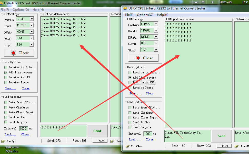Click the app icon in the COM22 window title bar
The image size is (249, 154).
pos(125,8)
